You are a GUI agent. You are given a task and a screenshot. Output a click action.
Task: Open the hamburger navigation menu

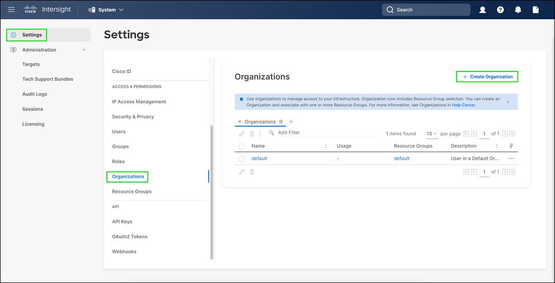[x=11, y=10]
